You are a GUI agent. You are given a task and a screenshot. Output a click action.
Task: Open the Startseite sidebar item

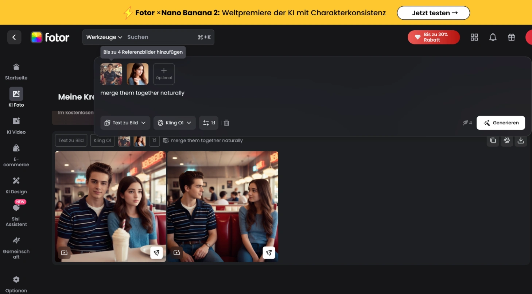[16, 71]
